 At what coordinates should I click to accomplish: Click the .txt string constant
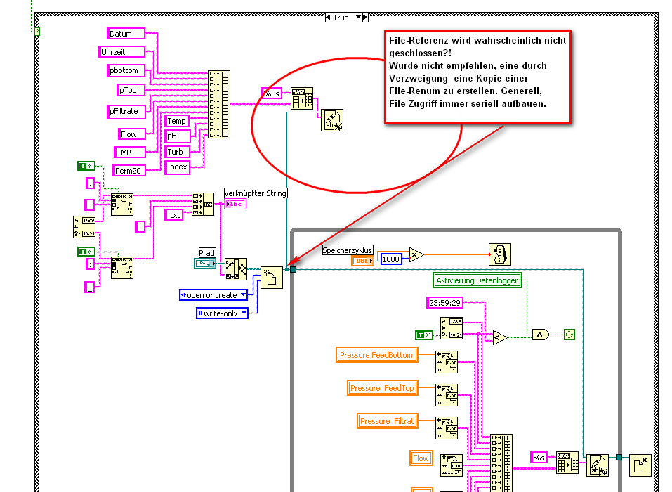(x=173, y=215)
